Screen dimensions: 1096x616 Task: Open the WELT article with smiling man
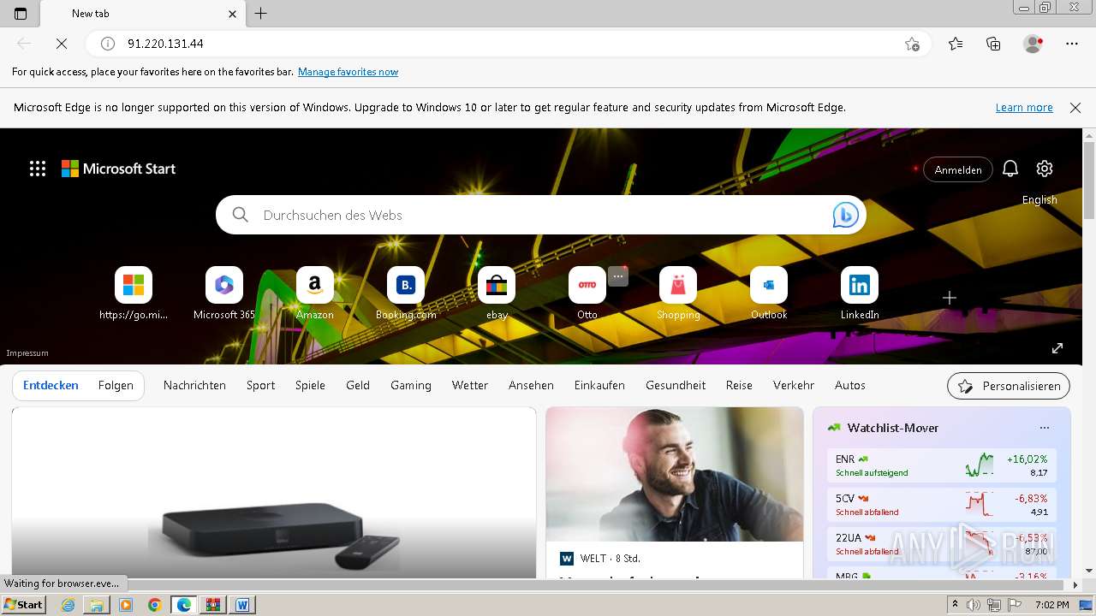pos(675,492)
